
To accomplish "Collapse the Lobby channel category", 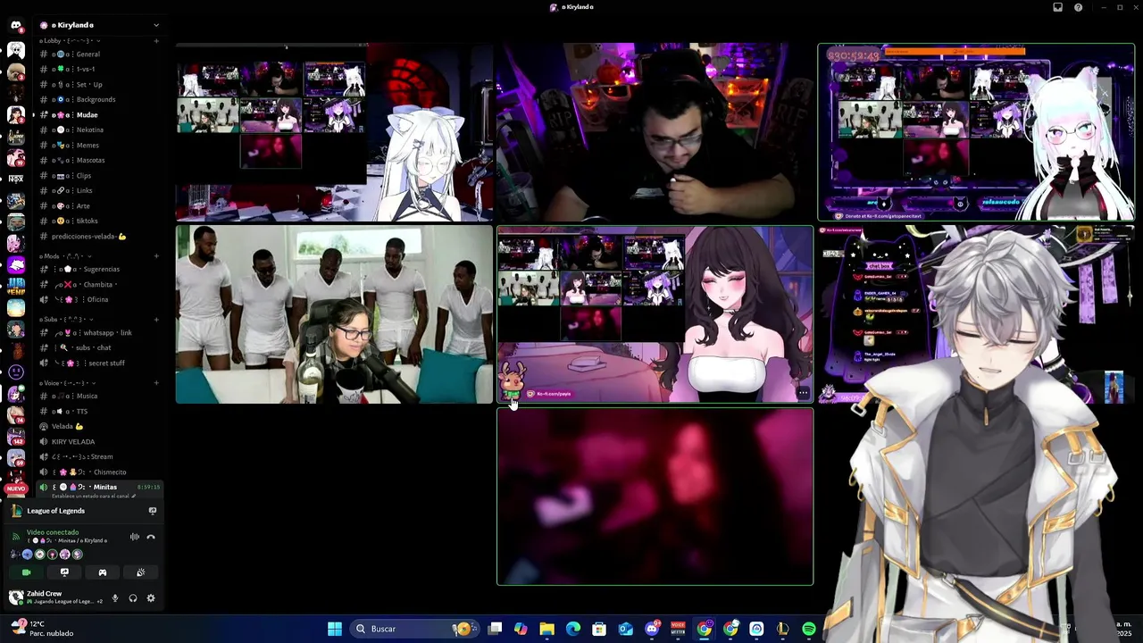I will click(x=69, y=41).
